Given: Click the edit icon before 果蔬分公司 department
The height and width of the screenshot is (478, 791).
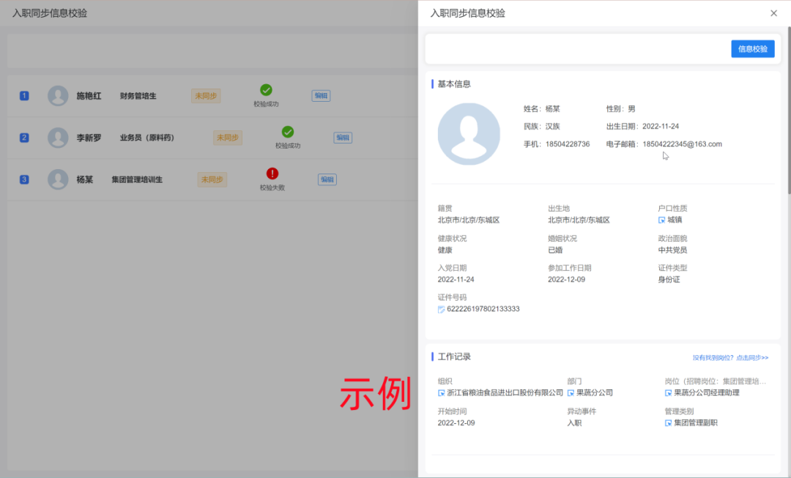Looking at the screenshot, I should tap(571, 393).
